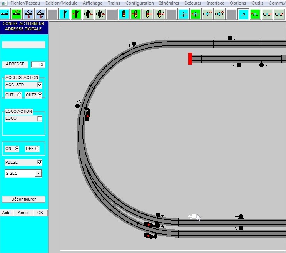This screenshot has height=253, width=286.
Task: Click the signal icon with slashed red arrow
Action: coord(160,14)
